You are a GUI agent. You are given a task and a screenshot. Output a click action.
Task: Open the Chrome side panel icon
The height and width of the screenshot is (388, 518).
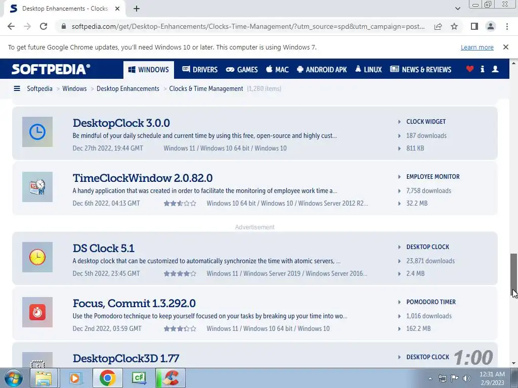coord(474,26)
